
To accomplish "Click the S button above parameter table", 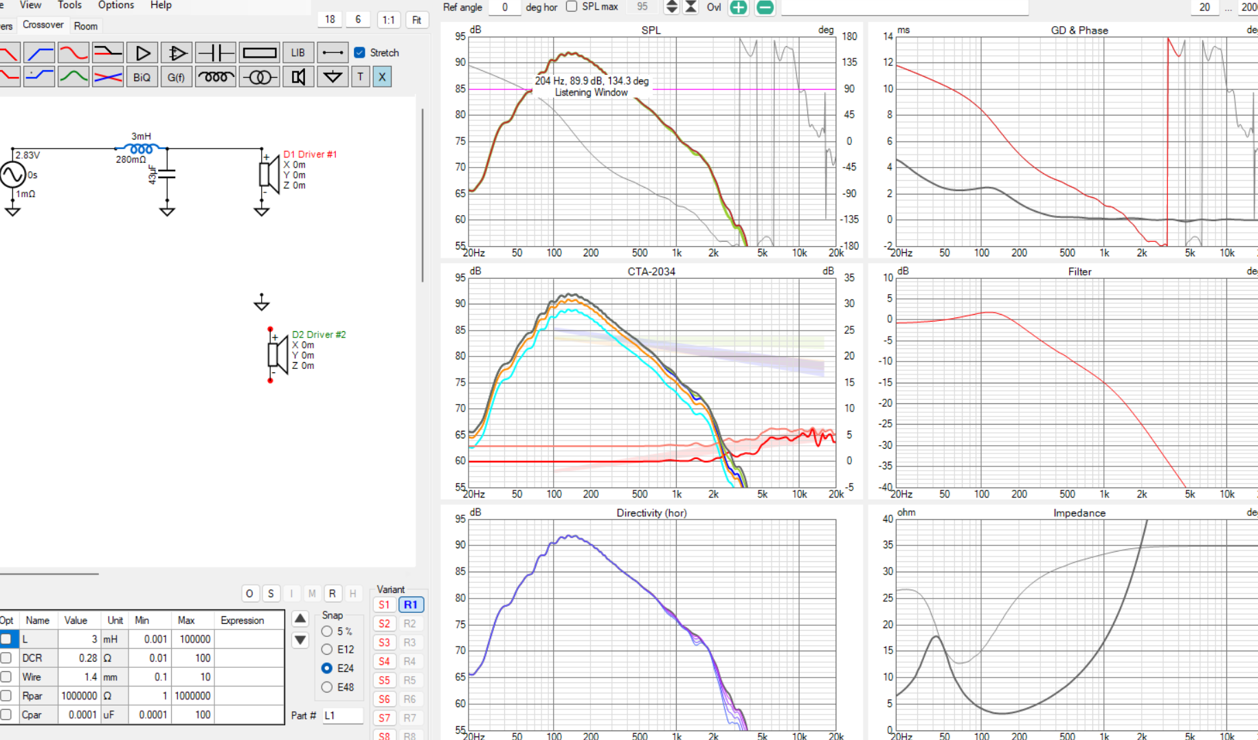I will (271, 594).
